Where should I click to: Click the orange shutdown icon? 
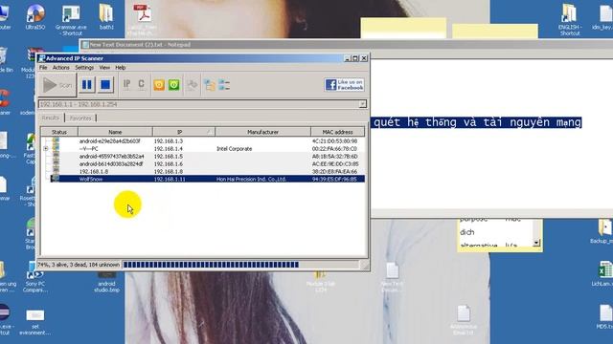point(159,85)
